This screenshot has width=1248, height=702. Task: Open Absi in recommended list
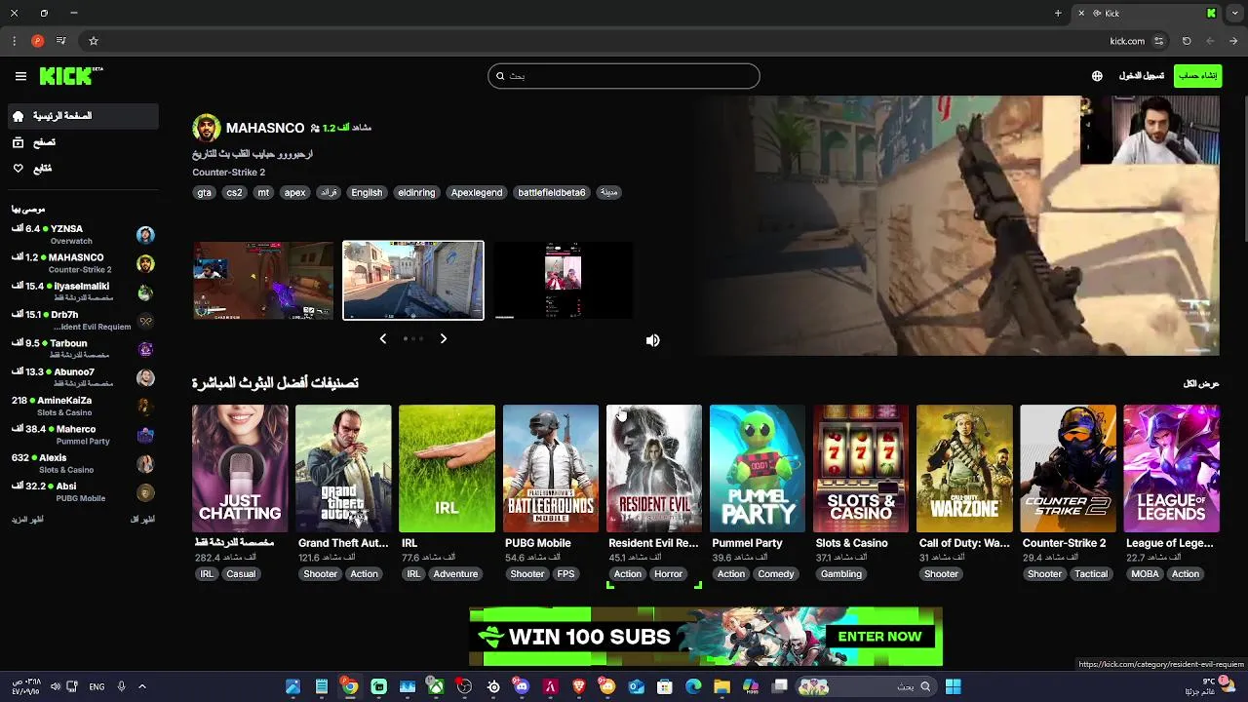[83, 492]
